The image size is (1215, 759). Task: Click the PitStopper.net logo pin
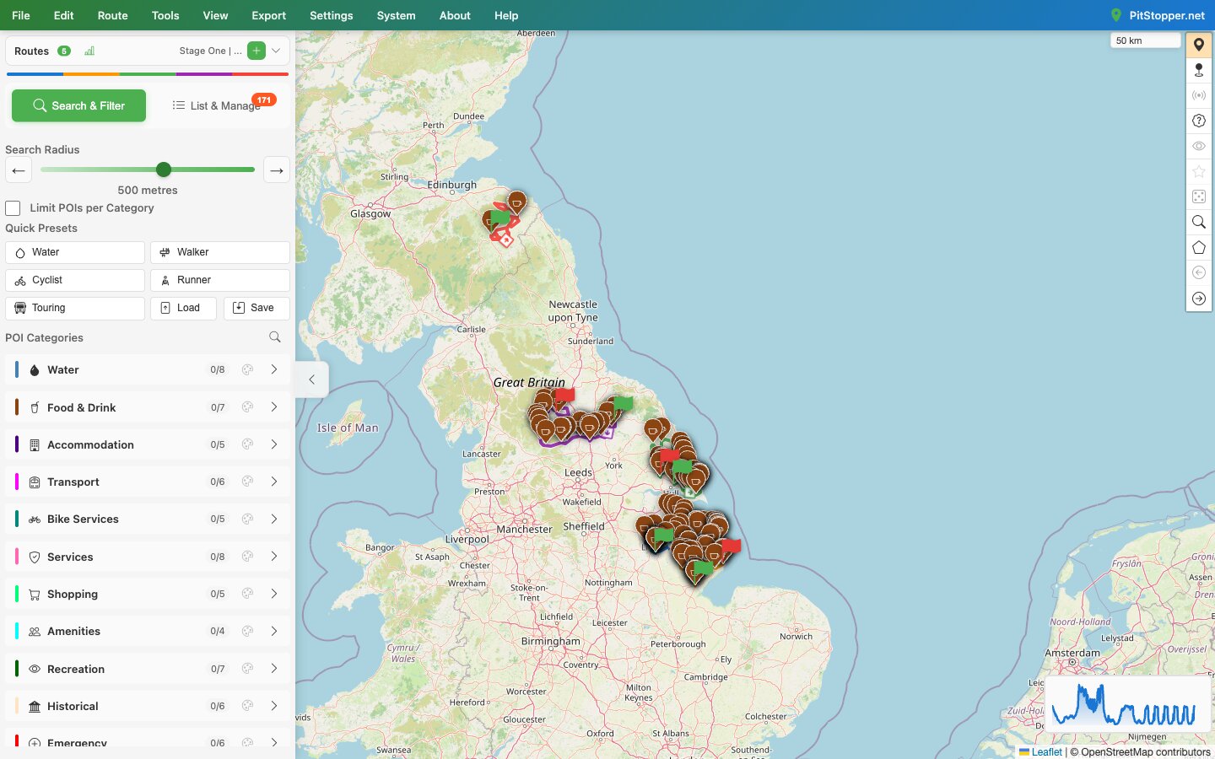(1116, 15)
